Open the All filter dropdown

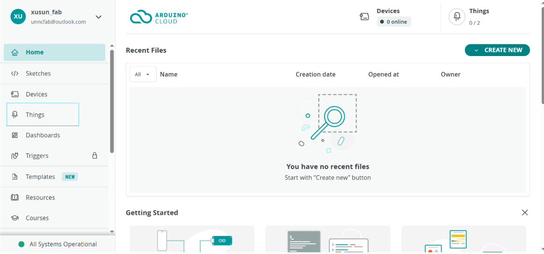pos(143,74)
